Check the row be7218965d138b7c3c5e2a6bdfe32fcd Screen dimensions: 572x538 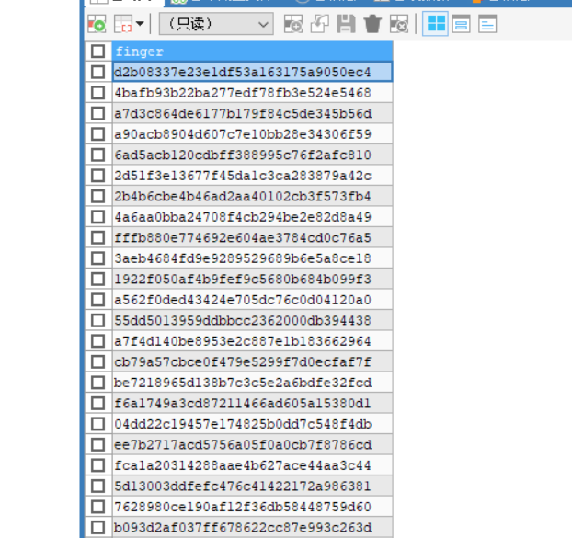point(97,383)
